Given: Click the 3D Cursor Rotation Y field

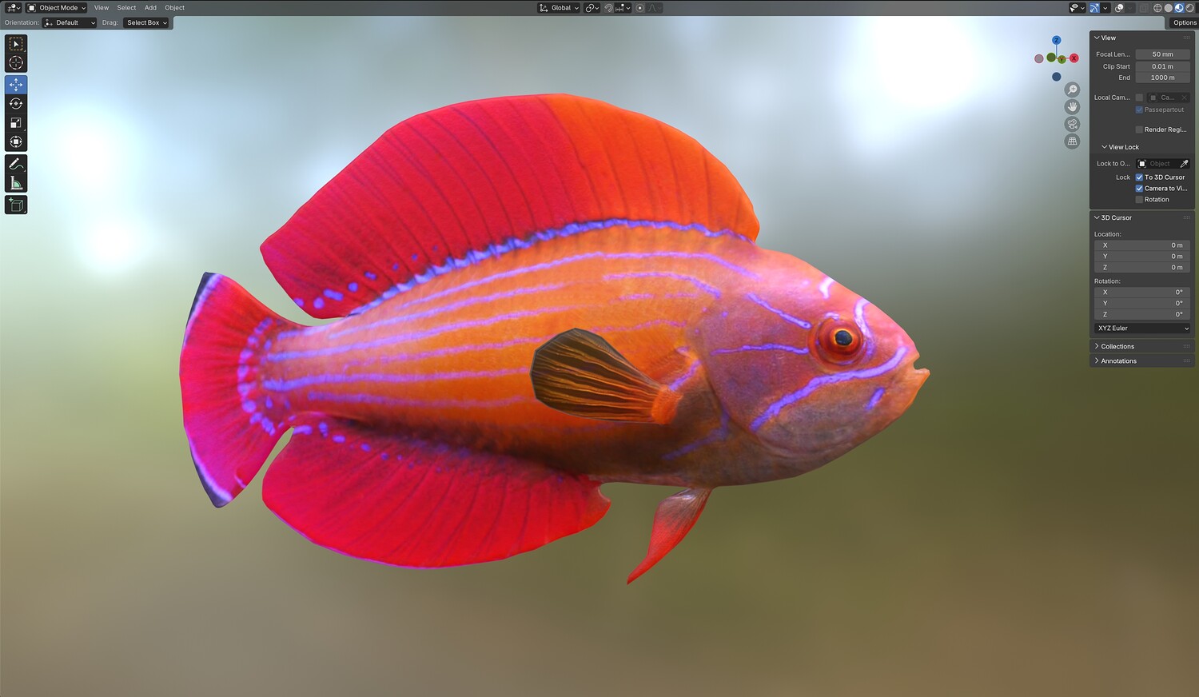Looking at the screenshot, I should pyautogui.click(x=1142, y=304).
